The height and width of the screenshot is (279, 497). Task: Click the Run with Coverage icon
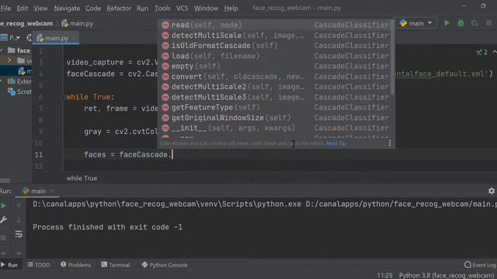click(x=474, y=23)
